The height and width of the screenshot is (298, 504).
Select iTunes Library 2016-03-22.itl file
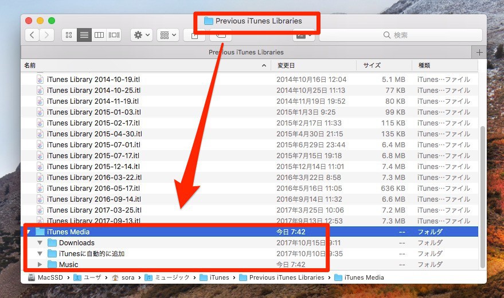(93, 178)
